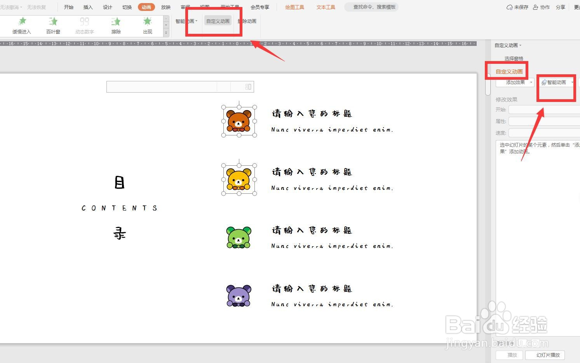Click the 分享 button
This screenshot has height=363, width=580.
[561, 7]
